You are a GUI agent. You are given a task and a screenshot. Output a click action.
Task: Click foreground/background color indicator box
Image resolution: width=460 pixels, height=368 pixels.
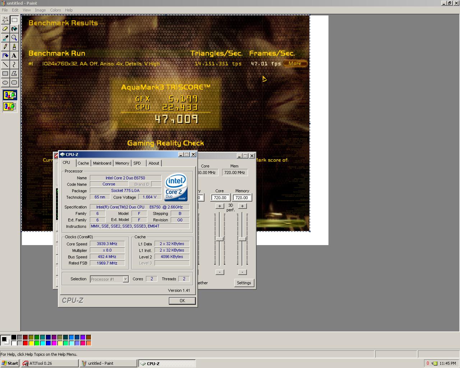pos(5,340)
